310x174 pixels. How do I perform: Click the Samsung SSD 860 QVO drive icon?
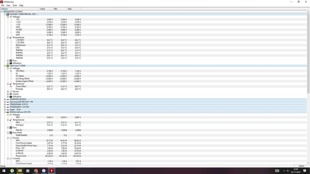[x=8, y=102]
